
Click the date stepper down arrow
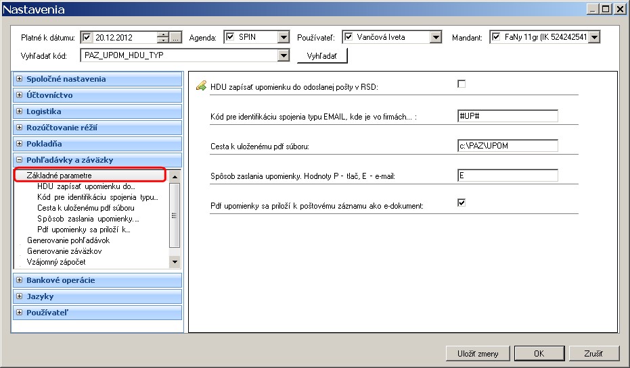162,41
